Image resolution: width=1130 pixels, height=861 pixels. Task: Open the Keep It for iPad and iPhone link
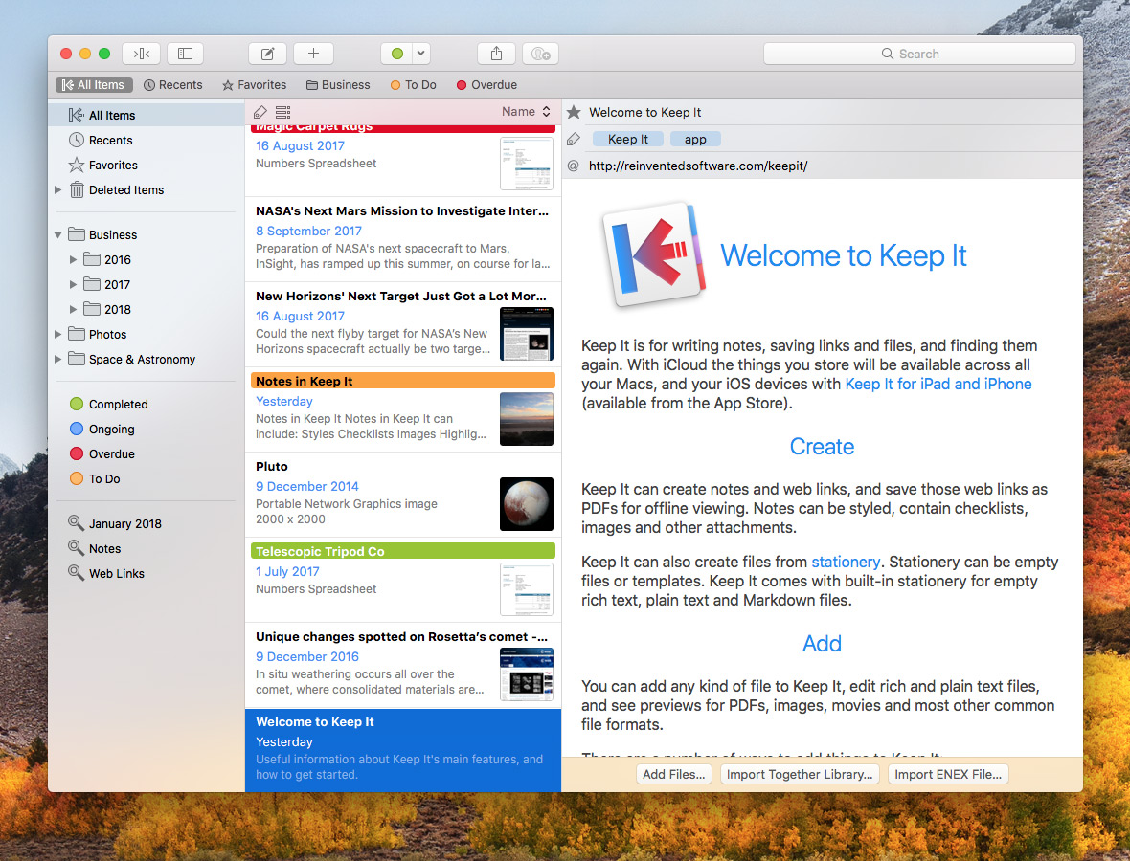coord(938,384)
